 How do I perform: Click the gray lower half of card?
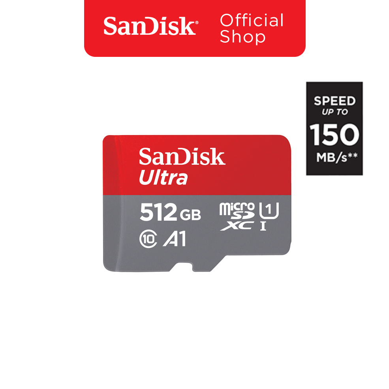(x=197, y=232)
